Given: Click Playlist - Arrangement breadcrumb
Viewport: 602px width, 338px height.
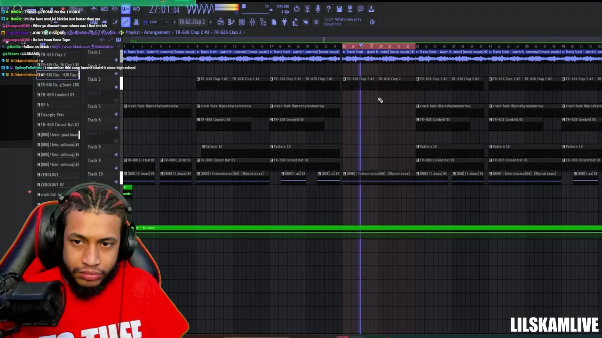Looking at the screenshot, I should [148, 32].
